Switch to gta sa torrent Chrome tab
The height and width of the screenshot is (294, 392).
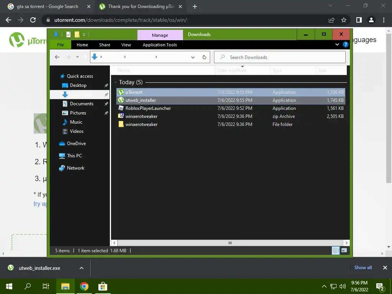(x=47, y=7)
